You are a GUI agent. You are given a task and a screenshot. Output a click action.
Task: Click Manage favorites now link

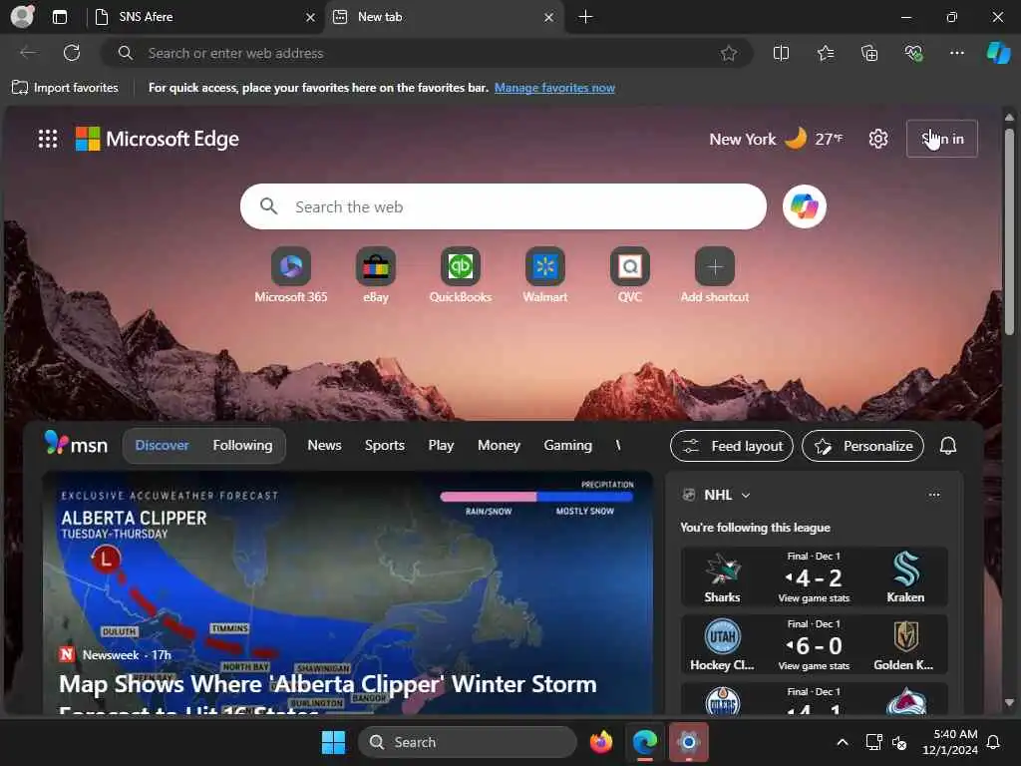[x=554, y=88]
